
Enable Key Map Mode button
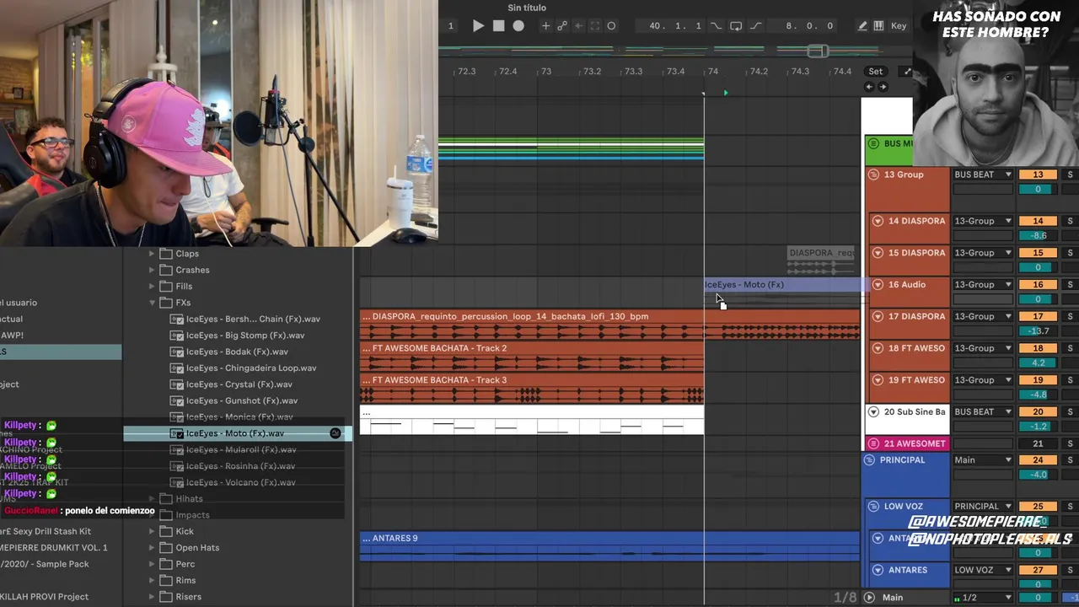pyautogui.click(x=899, y=26)
